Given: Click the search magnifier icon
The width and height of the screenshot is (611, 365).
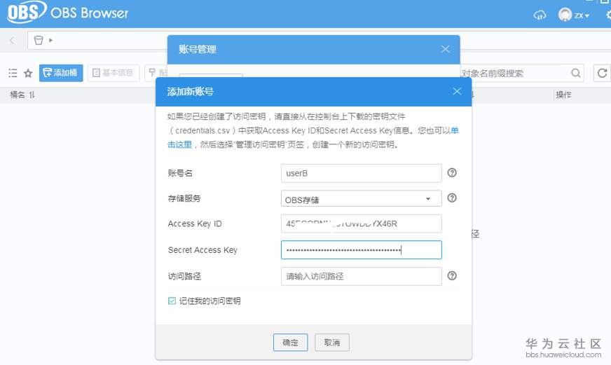Looking at the screenshot, I should click(575, 73).
